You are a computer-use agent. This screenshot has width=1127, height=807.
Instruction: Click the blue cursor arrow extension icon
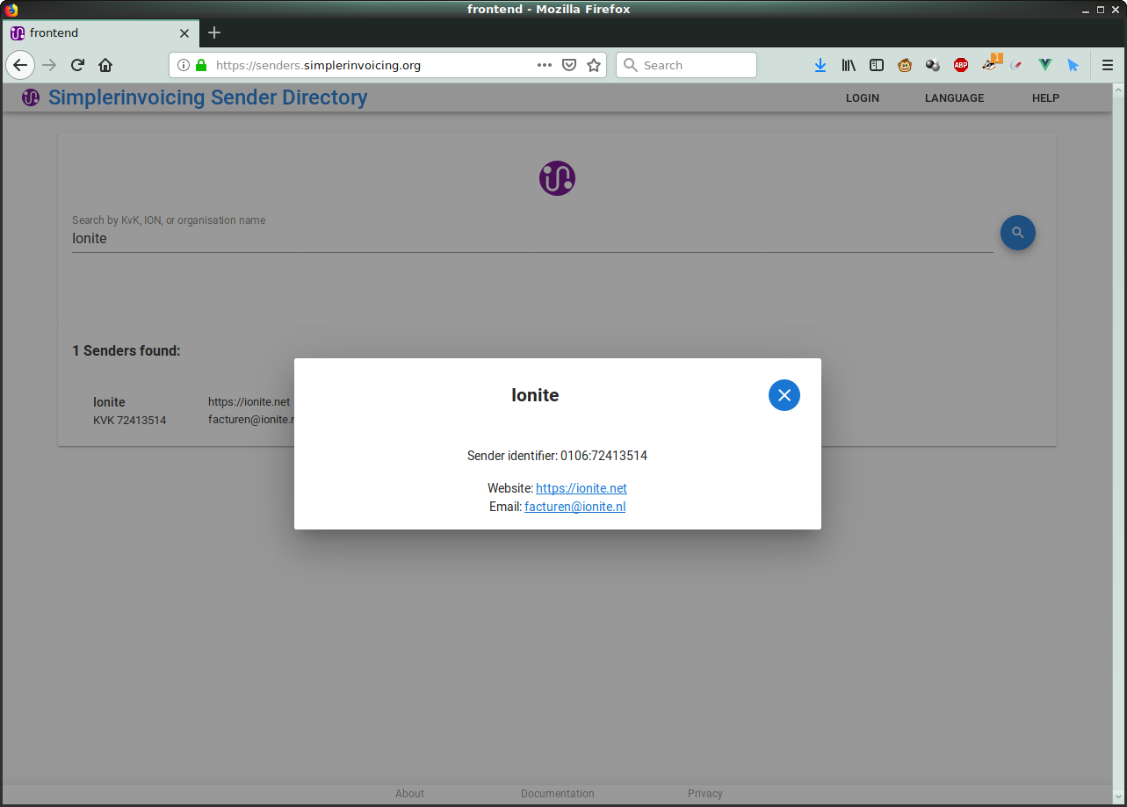[1073, 65]
